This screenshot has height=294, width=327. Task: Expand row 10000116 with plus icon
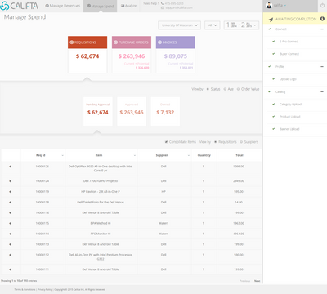click(x=11, y=212)
